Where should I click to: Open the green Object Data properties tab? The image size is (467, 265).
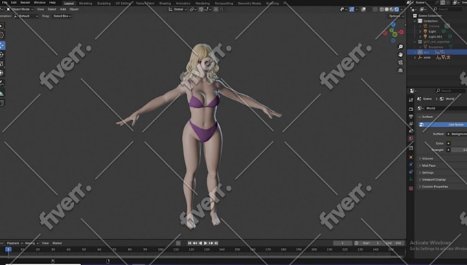[x=411, y=179]
